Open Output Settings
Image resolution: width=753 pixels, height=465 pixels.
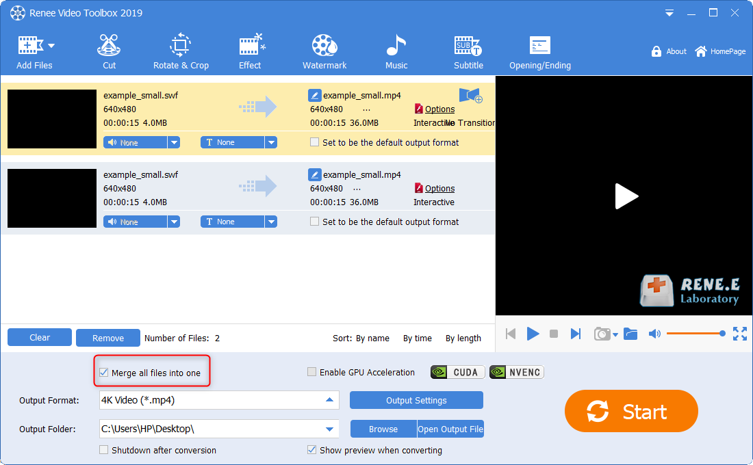tap(416, 401)
